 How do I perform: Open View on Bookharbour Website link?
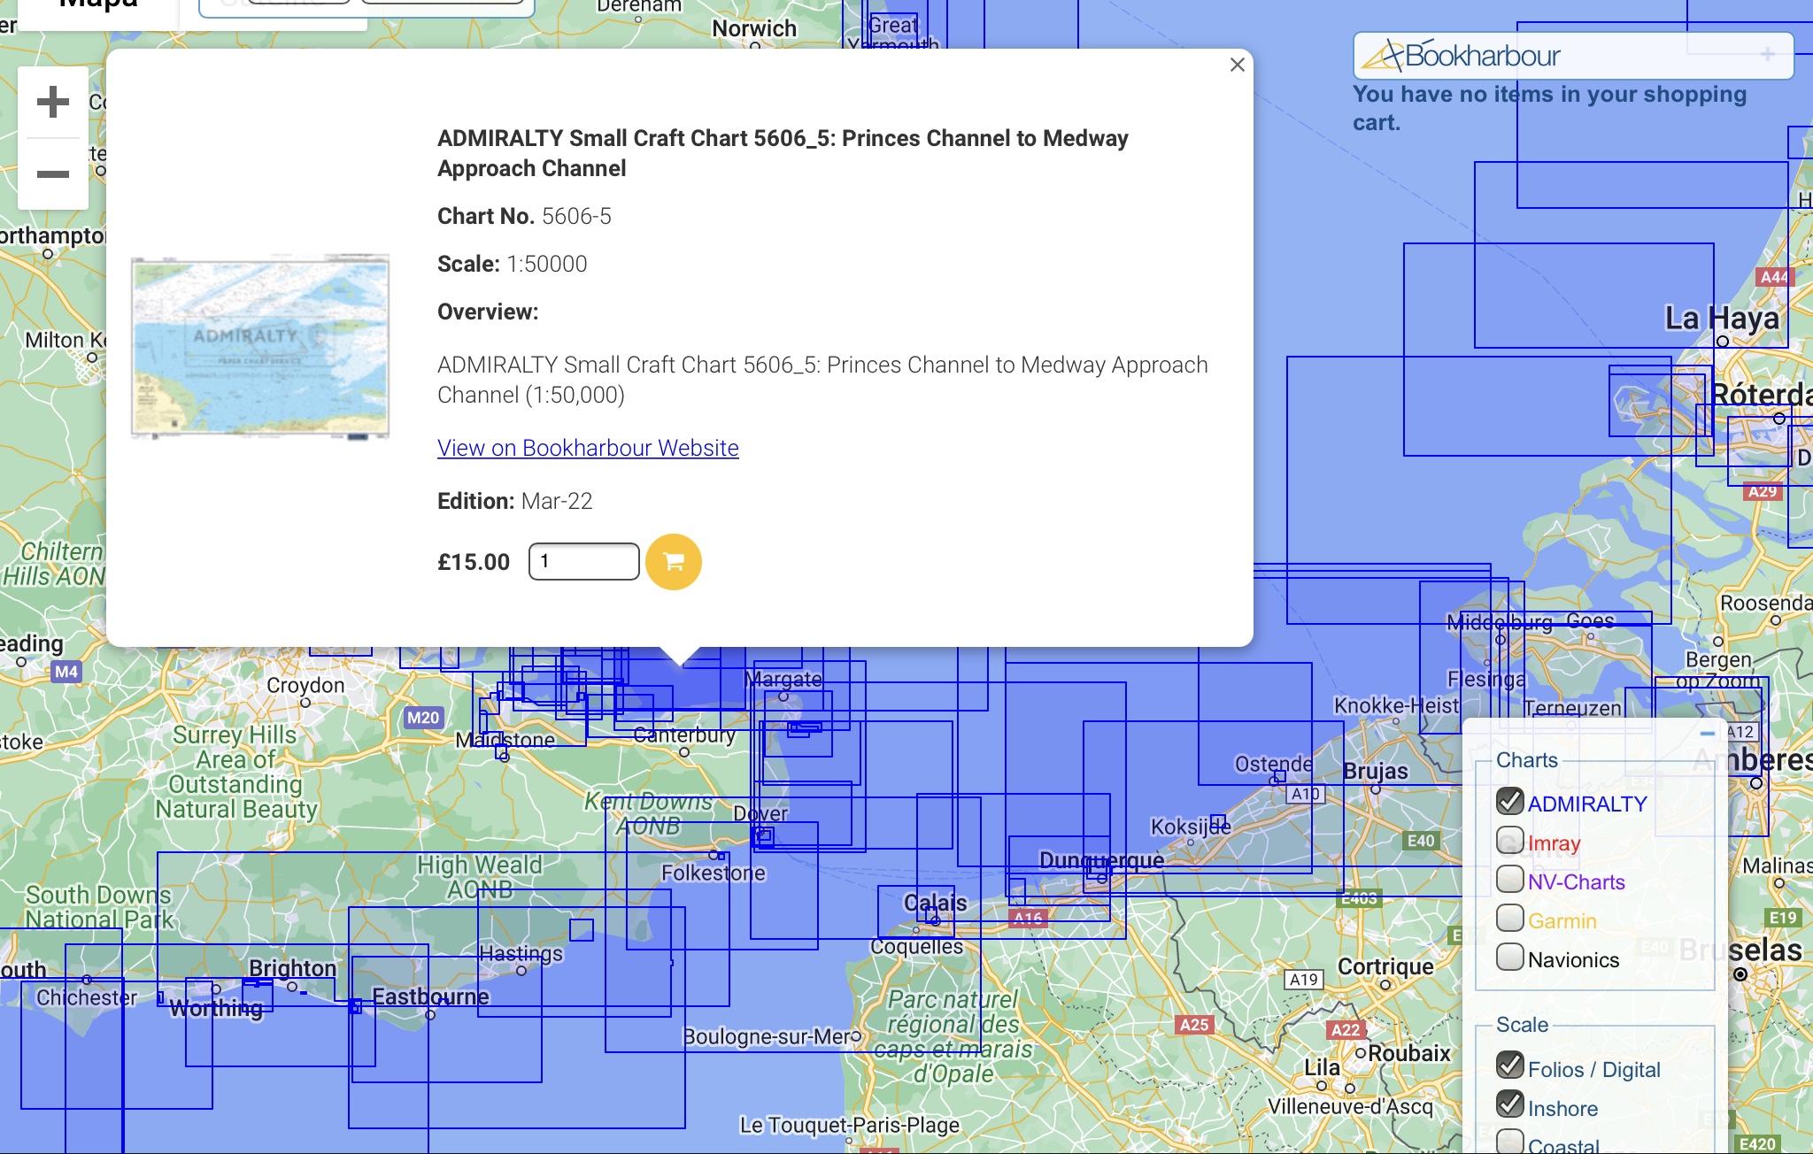tap(588, 448)
